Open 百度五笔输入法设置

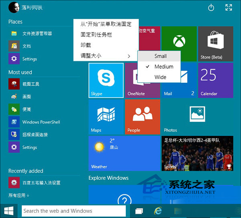[44, 183]
